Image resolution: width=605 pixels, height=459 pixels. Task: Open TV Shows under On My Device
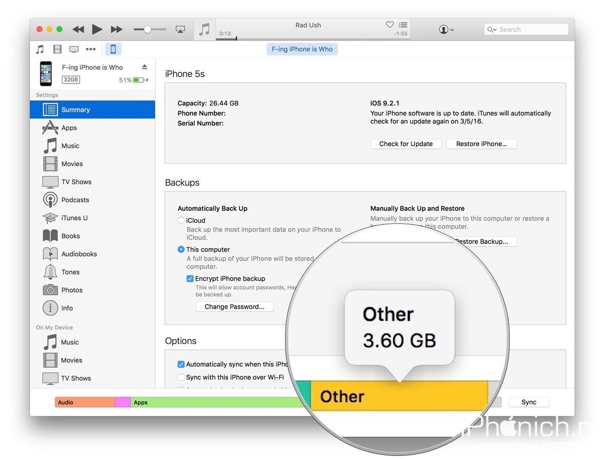pos(92,378)
